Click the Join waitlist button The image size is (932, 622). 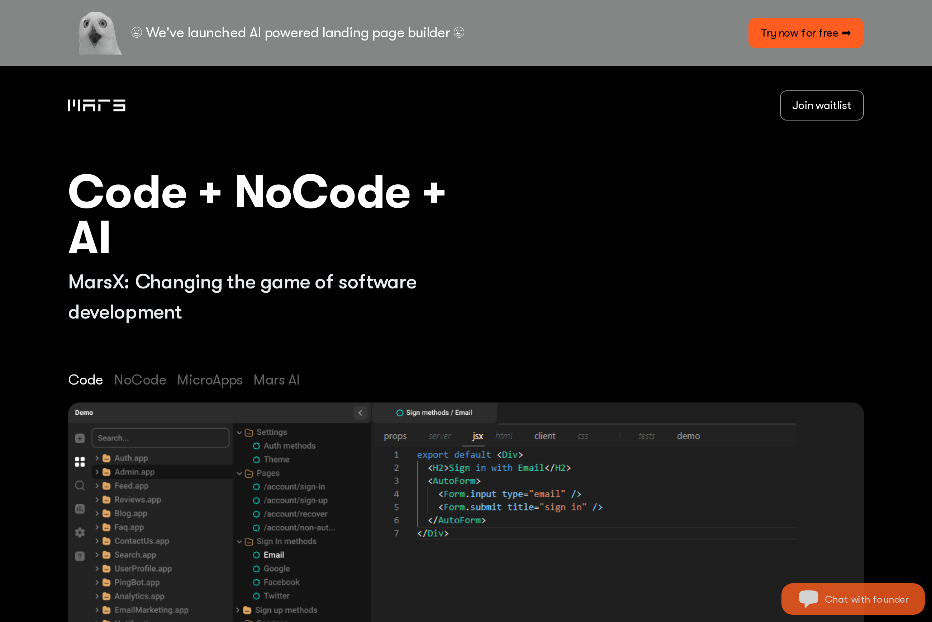click(x=821, y=105)
